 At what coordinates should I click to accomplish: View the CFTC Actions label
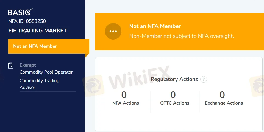(x=175, y=103)
